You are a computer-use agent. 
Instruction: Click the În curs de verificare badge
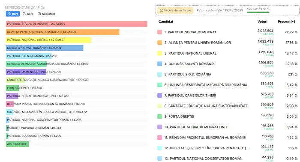175,10
